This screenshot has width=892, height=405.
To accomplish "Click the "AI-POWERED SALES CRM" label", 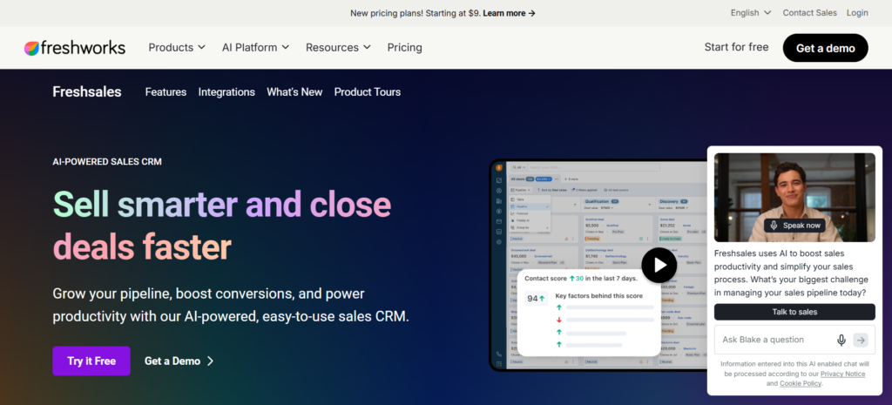I will click(x=107, y=161).
